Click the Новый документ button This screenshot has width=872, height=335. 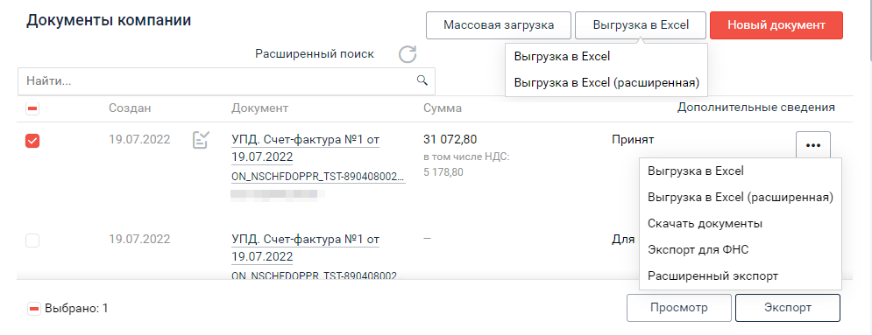point(776,25)
